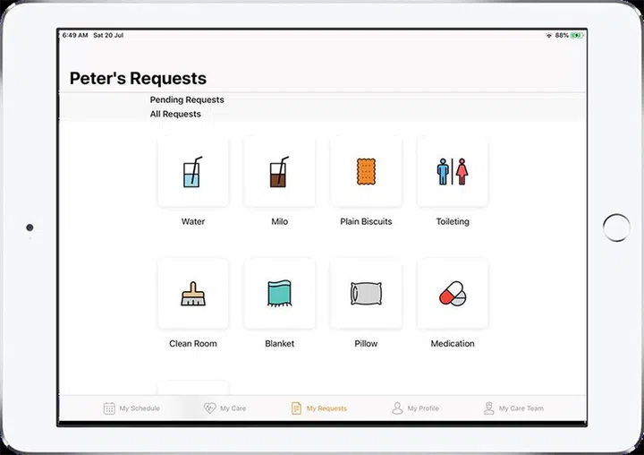Show Pending Requests section
Image resolution: width=644 pixels, height=455 pixels.
(187, 100)
